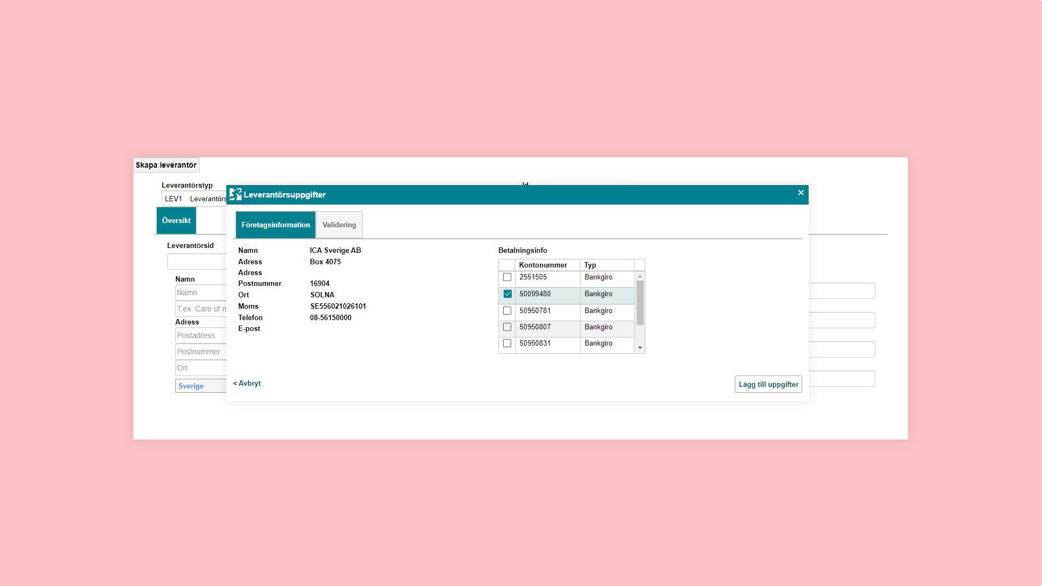Uncheck the checkbox for account 50099480
1042x586 pixels.
point(507,294)
